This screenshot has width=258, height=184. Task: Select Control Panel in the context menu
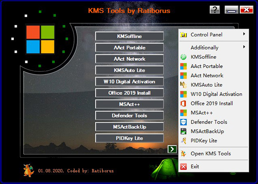pyautogui.click(x=214, y=35)
